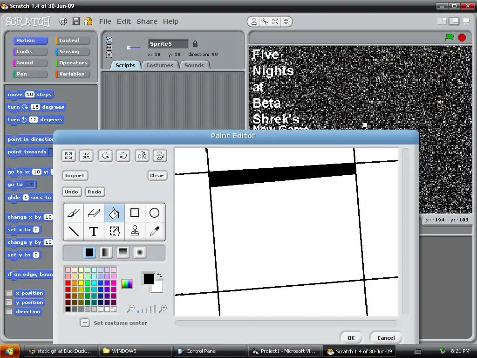This screenshot has width=477, height=358.
Task: Toggle the y position checkbox
Action: (x=9, y=302)
